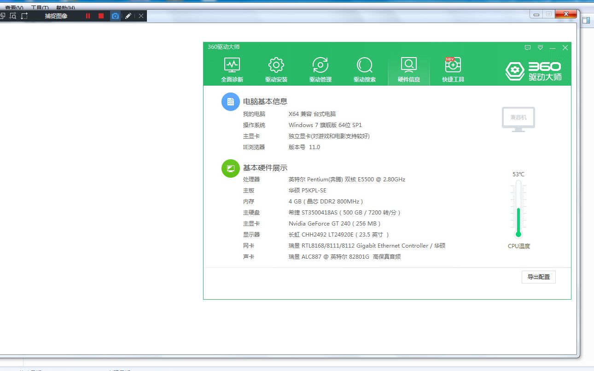This screenshot has height=371, width=594.
Task: Open the 360驱动大师 main menu triangle icon
Action: point(540,47)
